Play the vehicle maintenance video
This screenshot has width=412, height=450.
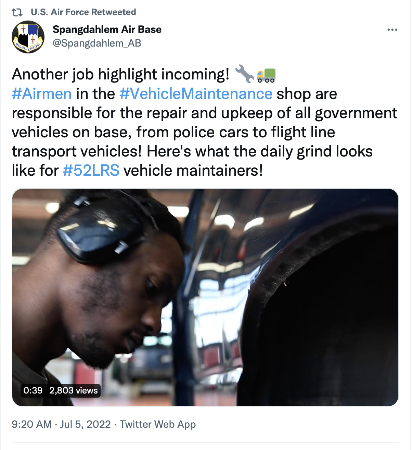pos(205,297)
